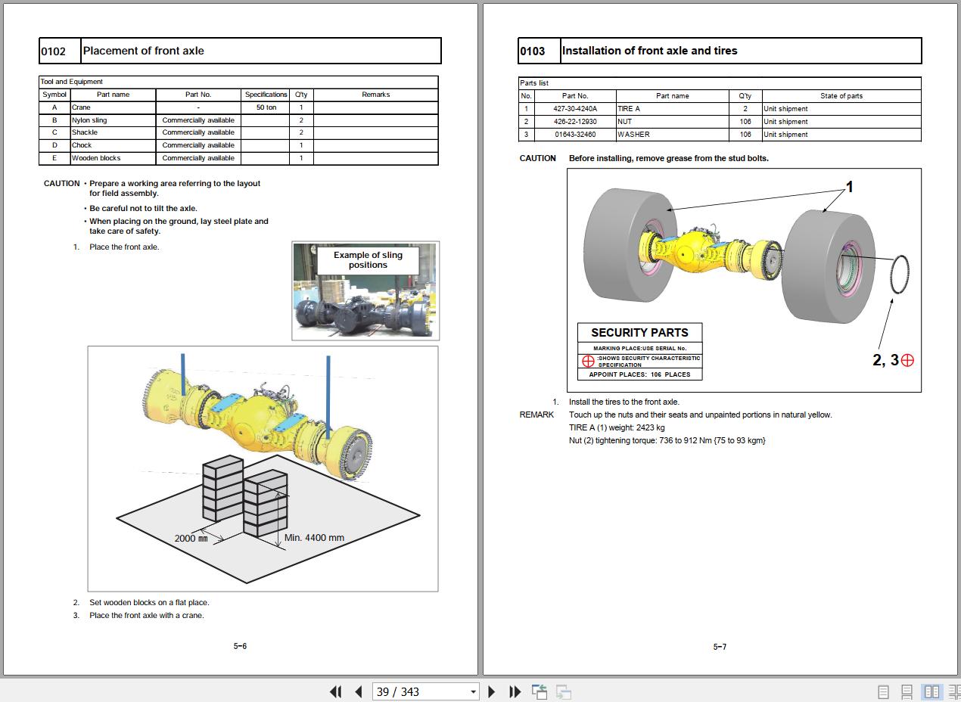Click the sling positions example photo
The width and height of the screenshot is (961, 702).
(365, 291)
